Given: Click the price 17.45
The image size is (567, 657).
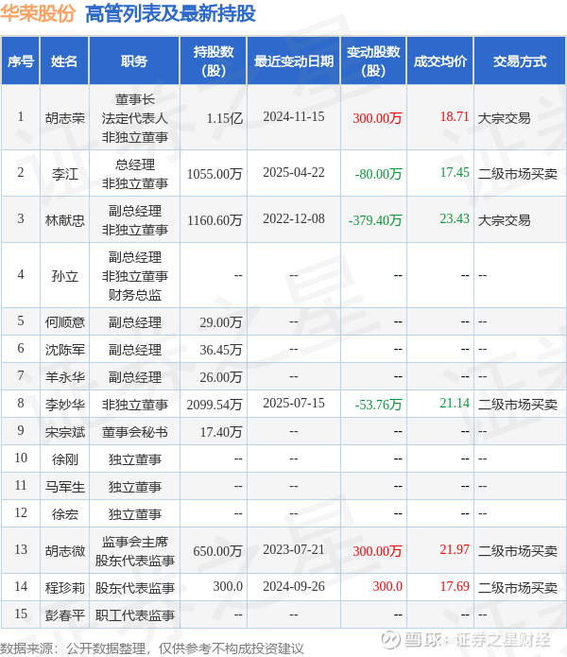Looking at the screenshot, I should (455, 172).
